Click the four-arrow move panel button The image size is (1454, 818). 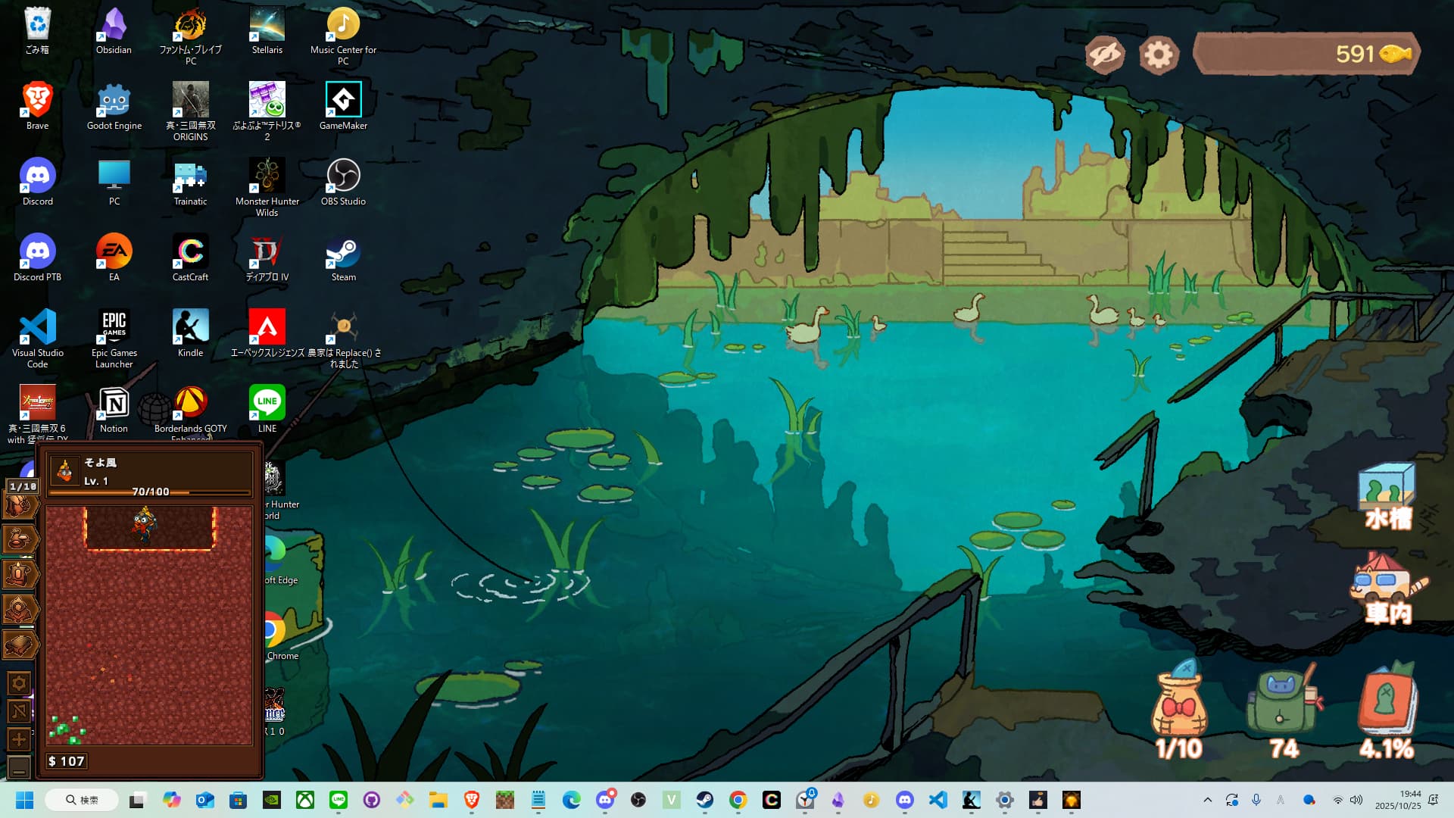[x=19, y=739]
